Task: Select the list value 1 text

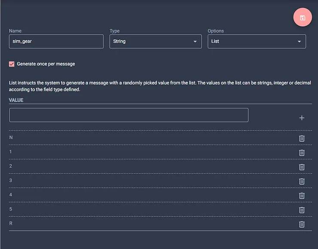Action: [x=11, y=152]
